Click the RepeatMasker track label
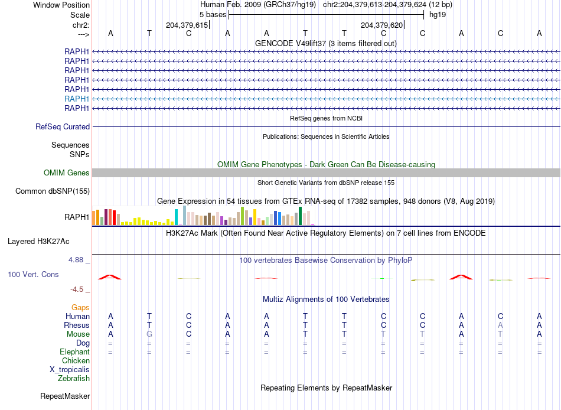This screenshot has height=410, width=561. [x=65, y=396]
